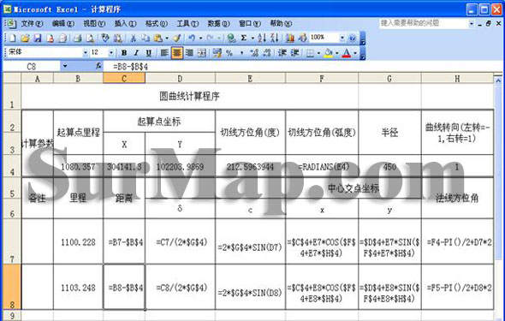Select column D by its header
Image resolution: width=505 pixels, height=321 pixels.
pos(180,78)
